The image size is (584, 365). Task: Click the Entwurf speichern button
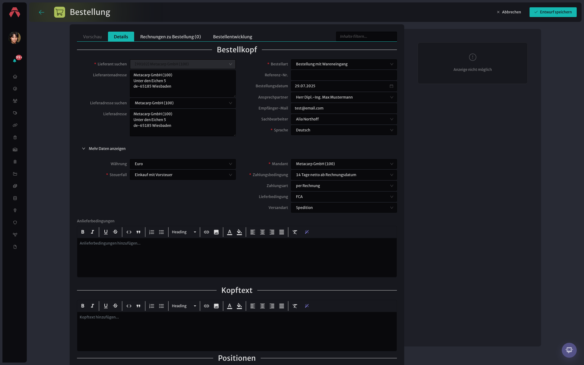pyautogui.click(x=553, y=12)
